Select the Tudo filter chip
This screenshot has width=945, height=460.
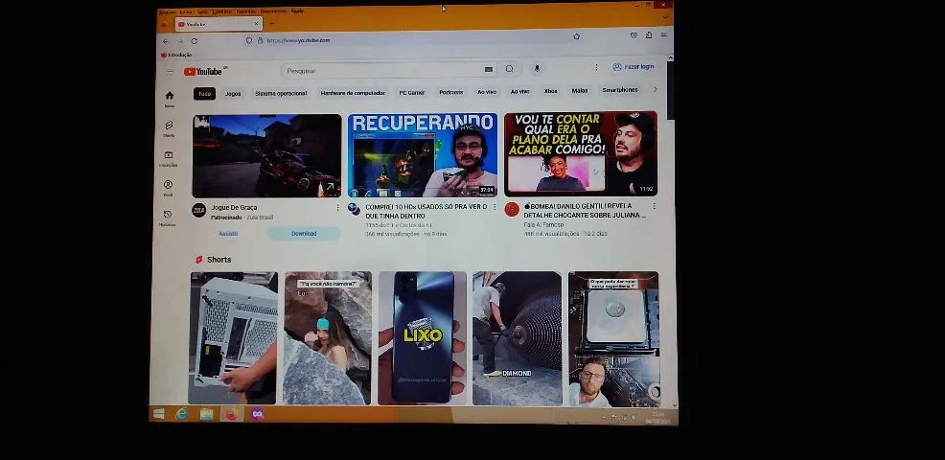pyautogui.click(x=204, y=94)
